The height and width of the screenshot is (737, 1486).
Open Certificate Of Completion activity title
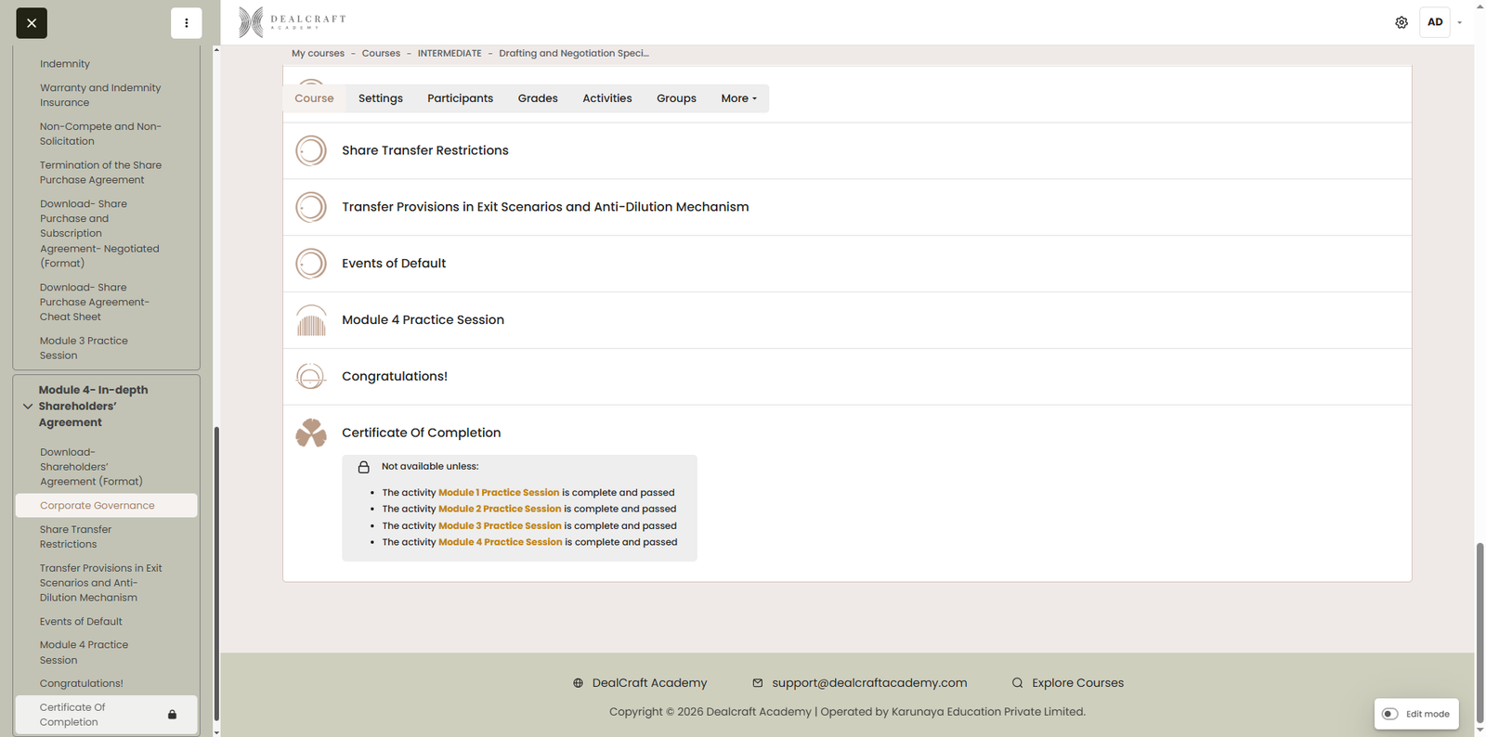click(x=421, y=433)
